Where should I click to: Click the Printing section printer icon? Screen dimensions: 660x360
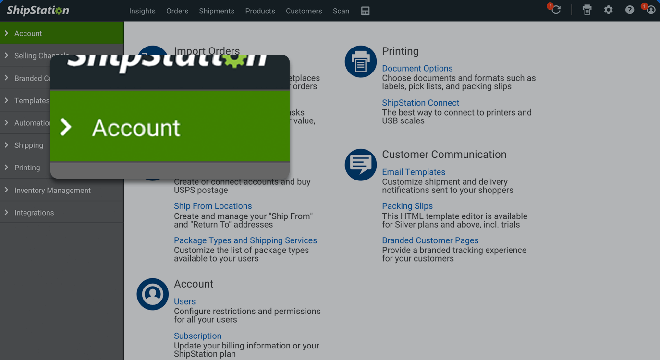coord(360,61)
